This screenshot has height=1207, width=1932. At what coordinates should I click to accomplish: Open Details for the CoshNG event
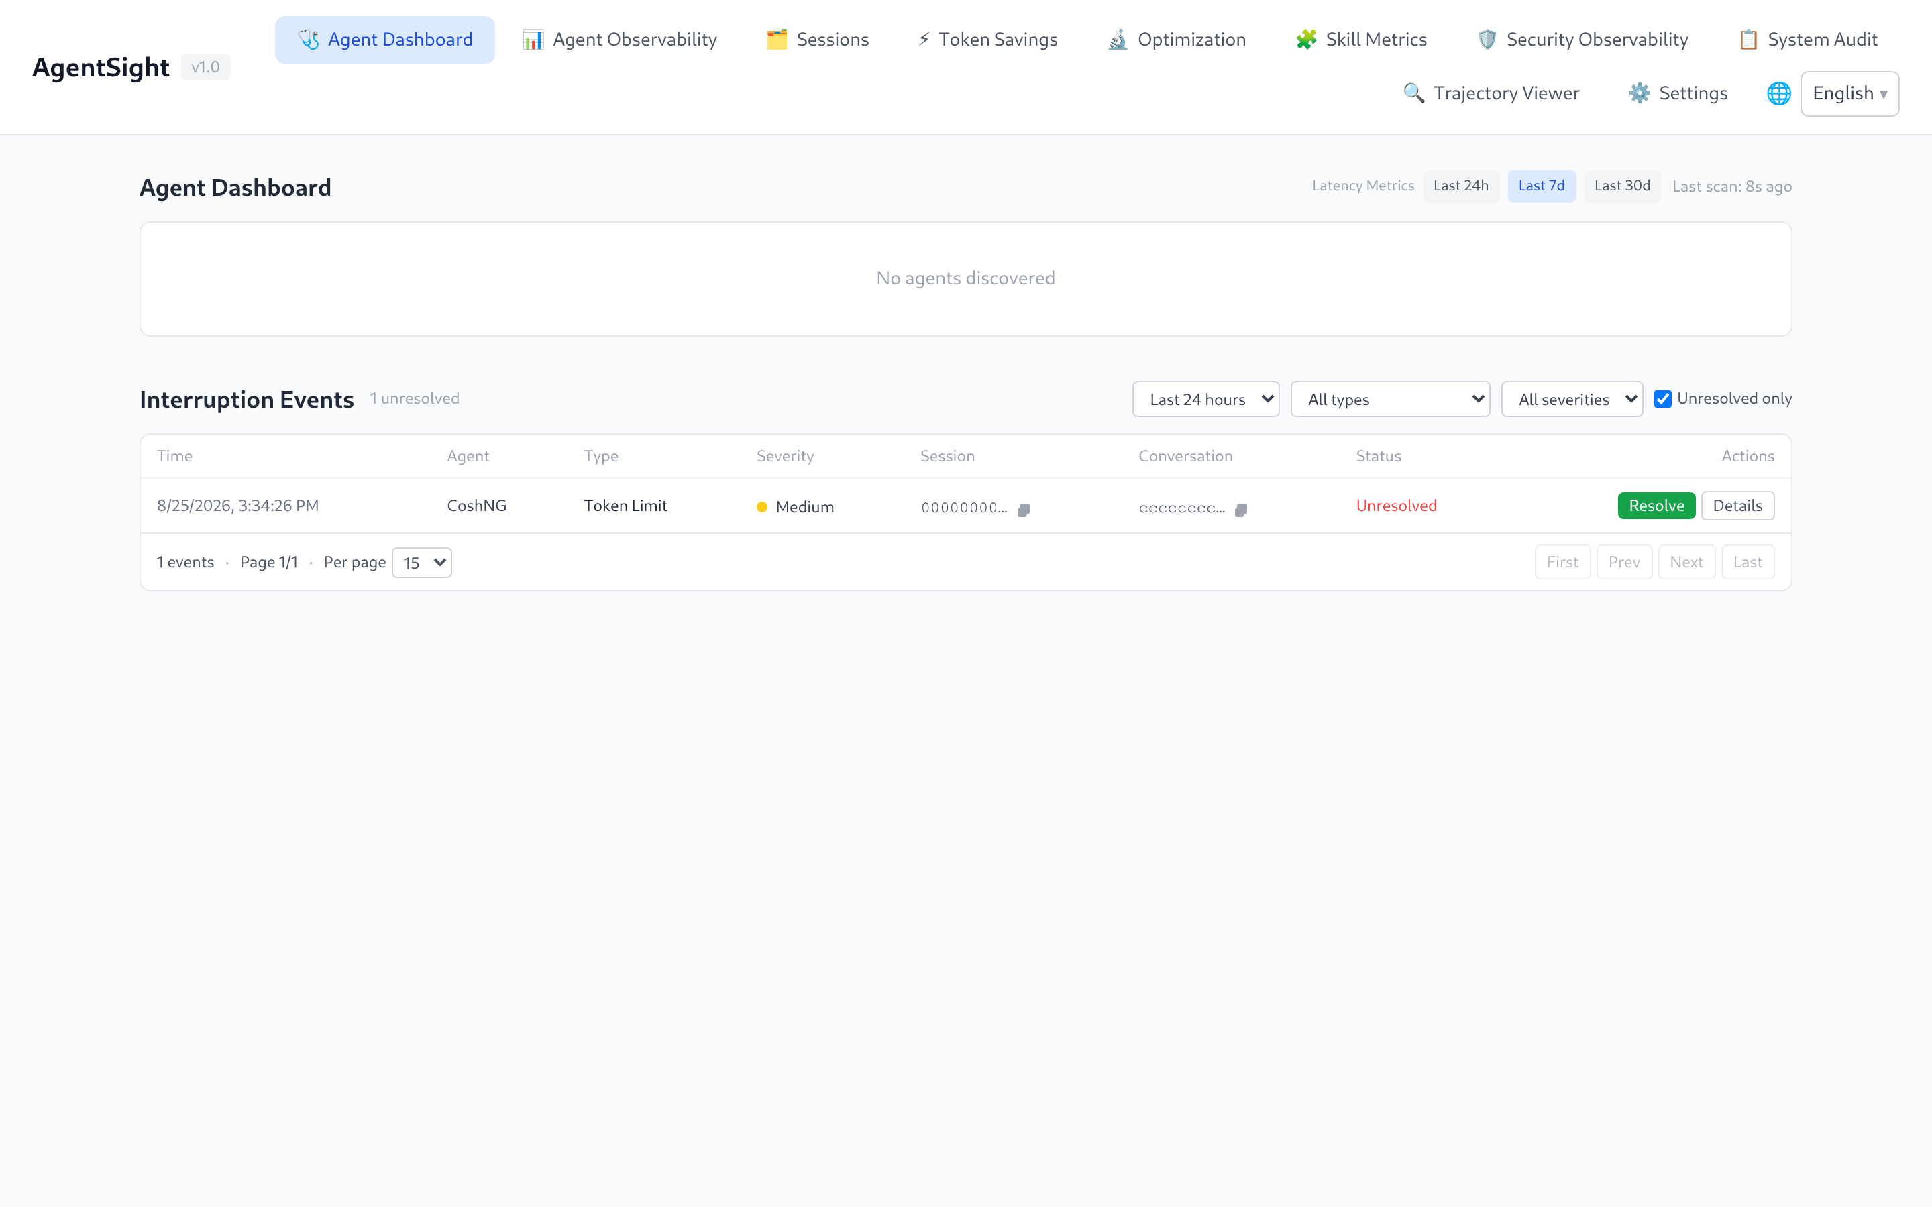point(1737,506)
